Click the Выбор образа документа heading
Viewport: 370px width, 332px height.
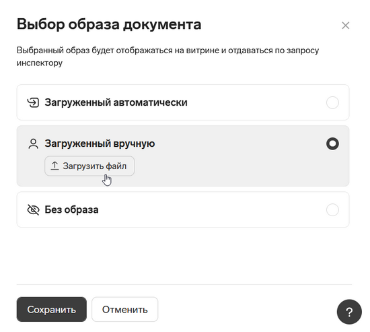point(109,24)
